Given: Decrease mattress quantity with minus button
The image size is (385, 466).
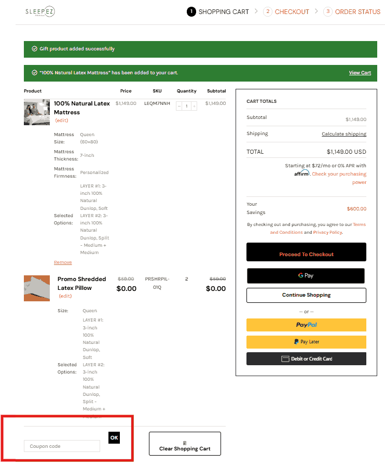Looking at the screenshot, I should 180,106.
